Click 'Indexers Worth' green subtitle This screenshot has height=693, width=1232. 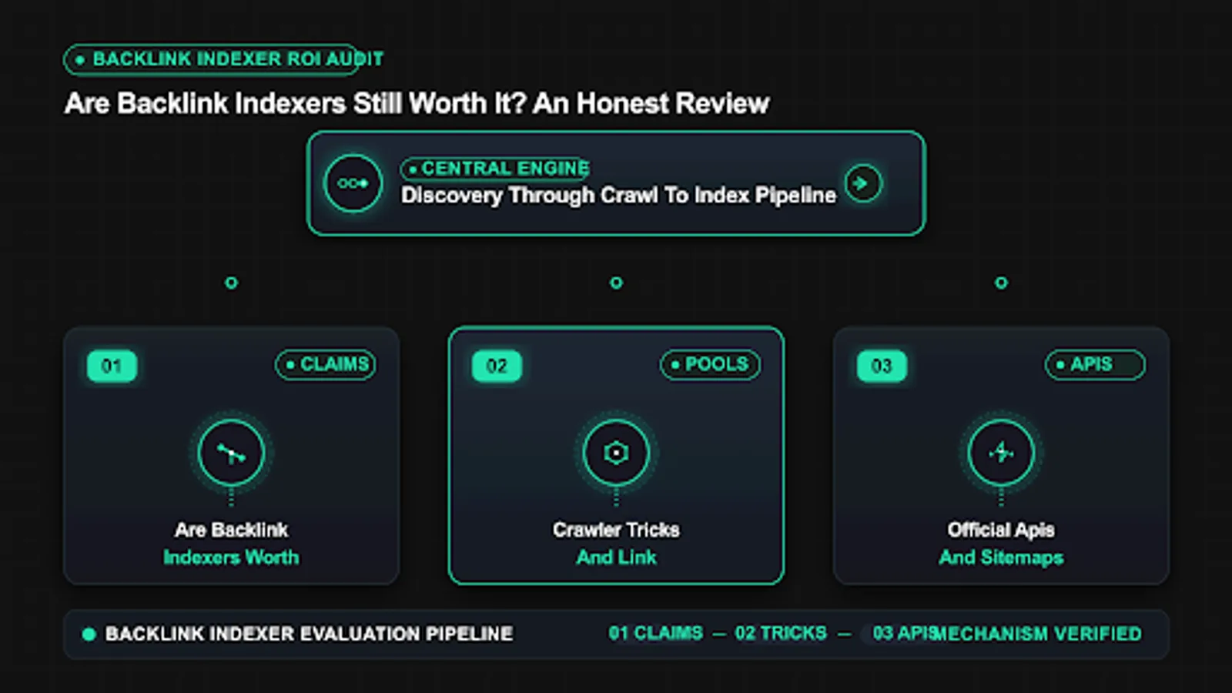pyautogui.click(x=231, y=557)
